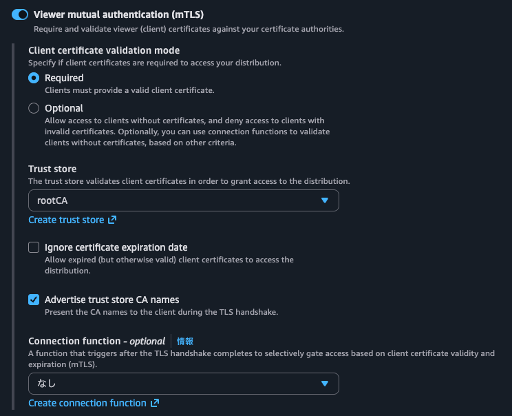Image resolution: width=512 pixels, height=416 pixels.
Task: Click the "Viewer mutual authentication (mTLS)" heading label
Action: (118, 14)
